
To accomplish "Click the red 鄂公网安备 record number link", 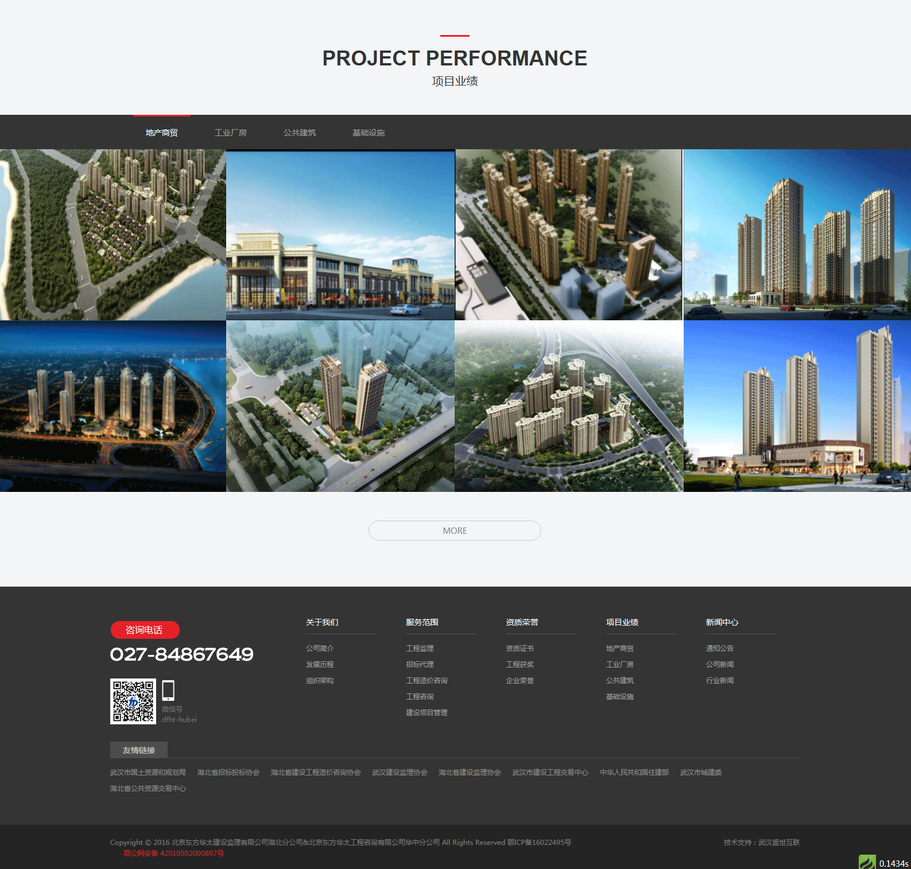I will pos(173,854).
